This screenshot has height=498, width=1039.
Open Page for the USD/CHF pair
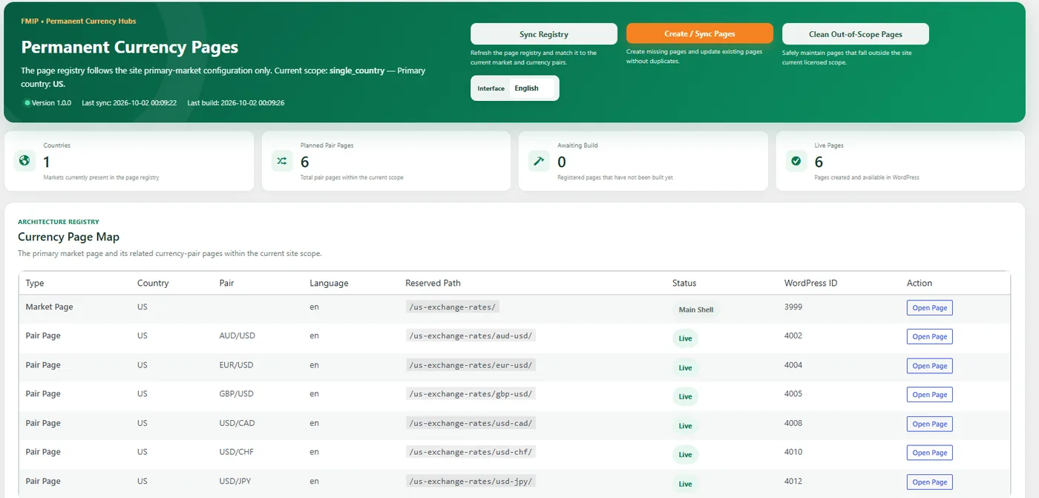pyautogui.click(x=930, y=453)
